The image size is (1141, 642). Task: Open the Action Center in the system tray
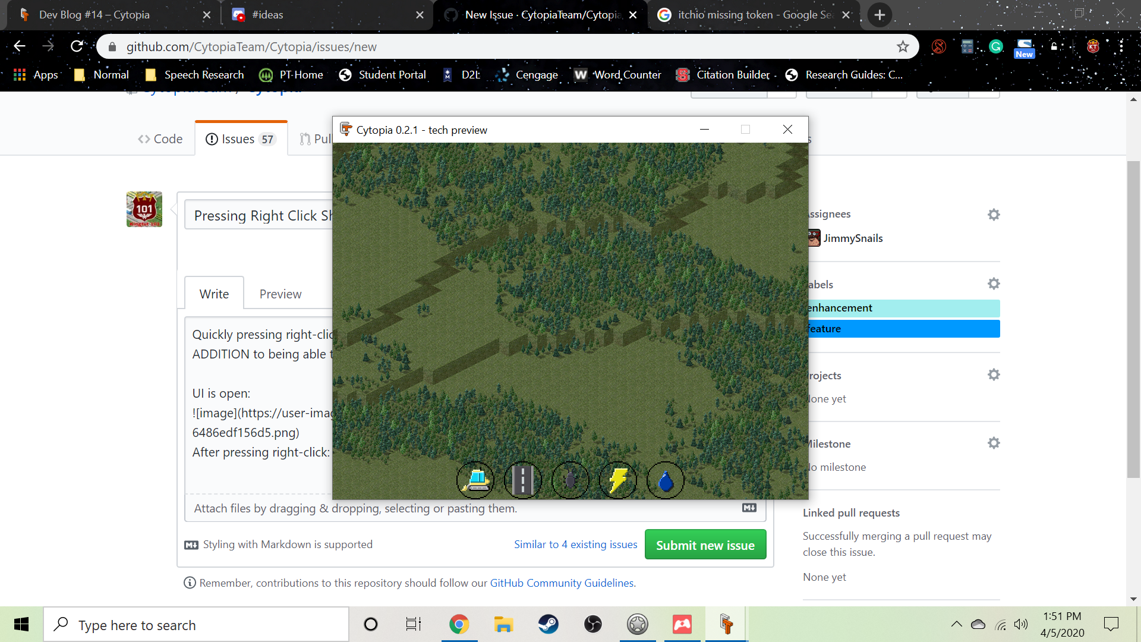pos(1111,624)
